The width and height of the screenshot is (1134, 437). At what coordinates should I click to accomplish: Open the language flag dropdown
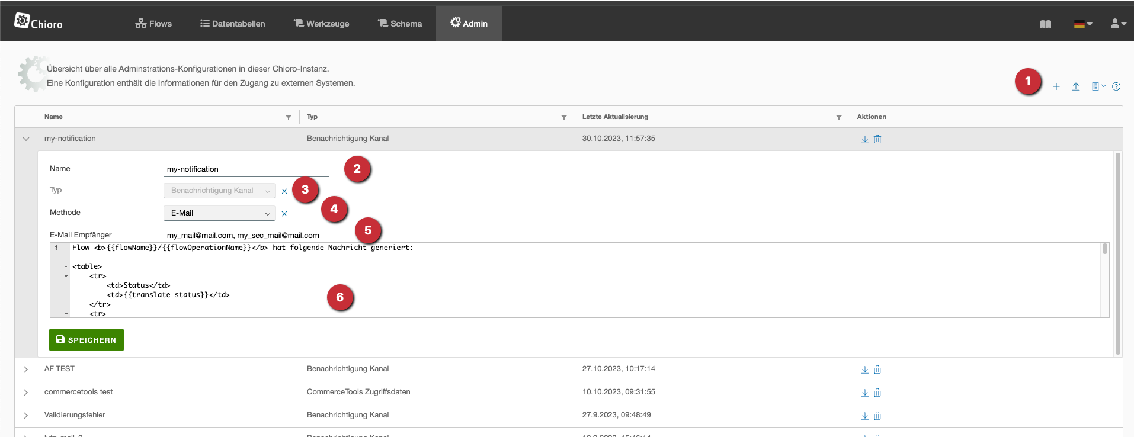1082,24
